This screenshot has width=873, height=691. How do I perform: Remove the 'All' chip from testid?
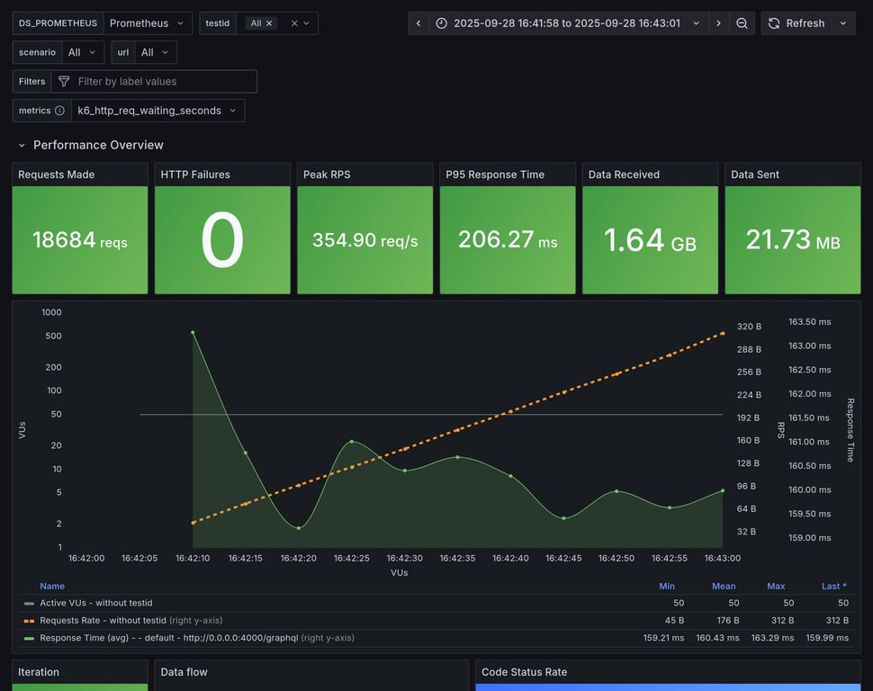click(x=269, y=23)
